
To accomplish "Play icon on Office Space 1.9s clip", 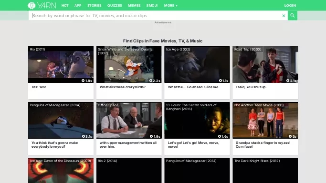I will point(151,136).
